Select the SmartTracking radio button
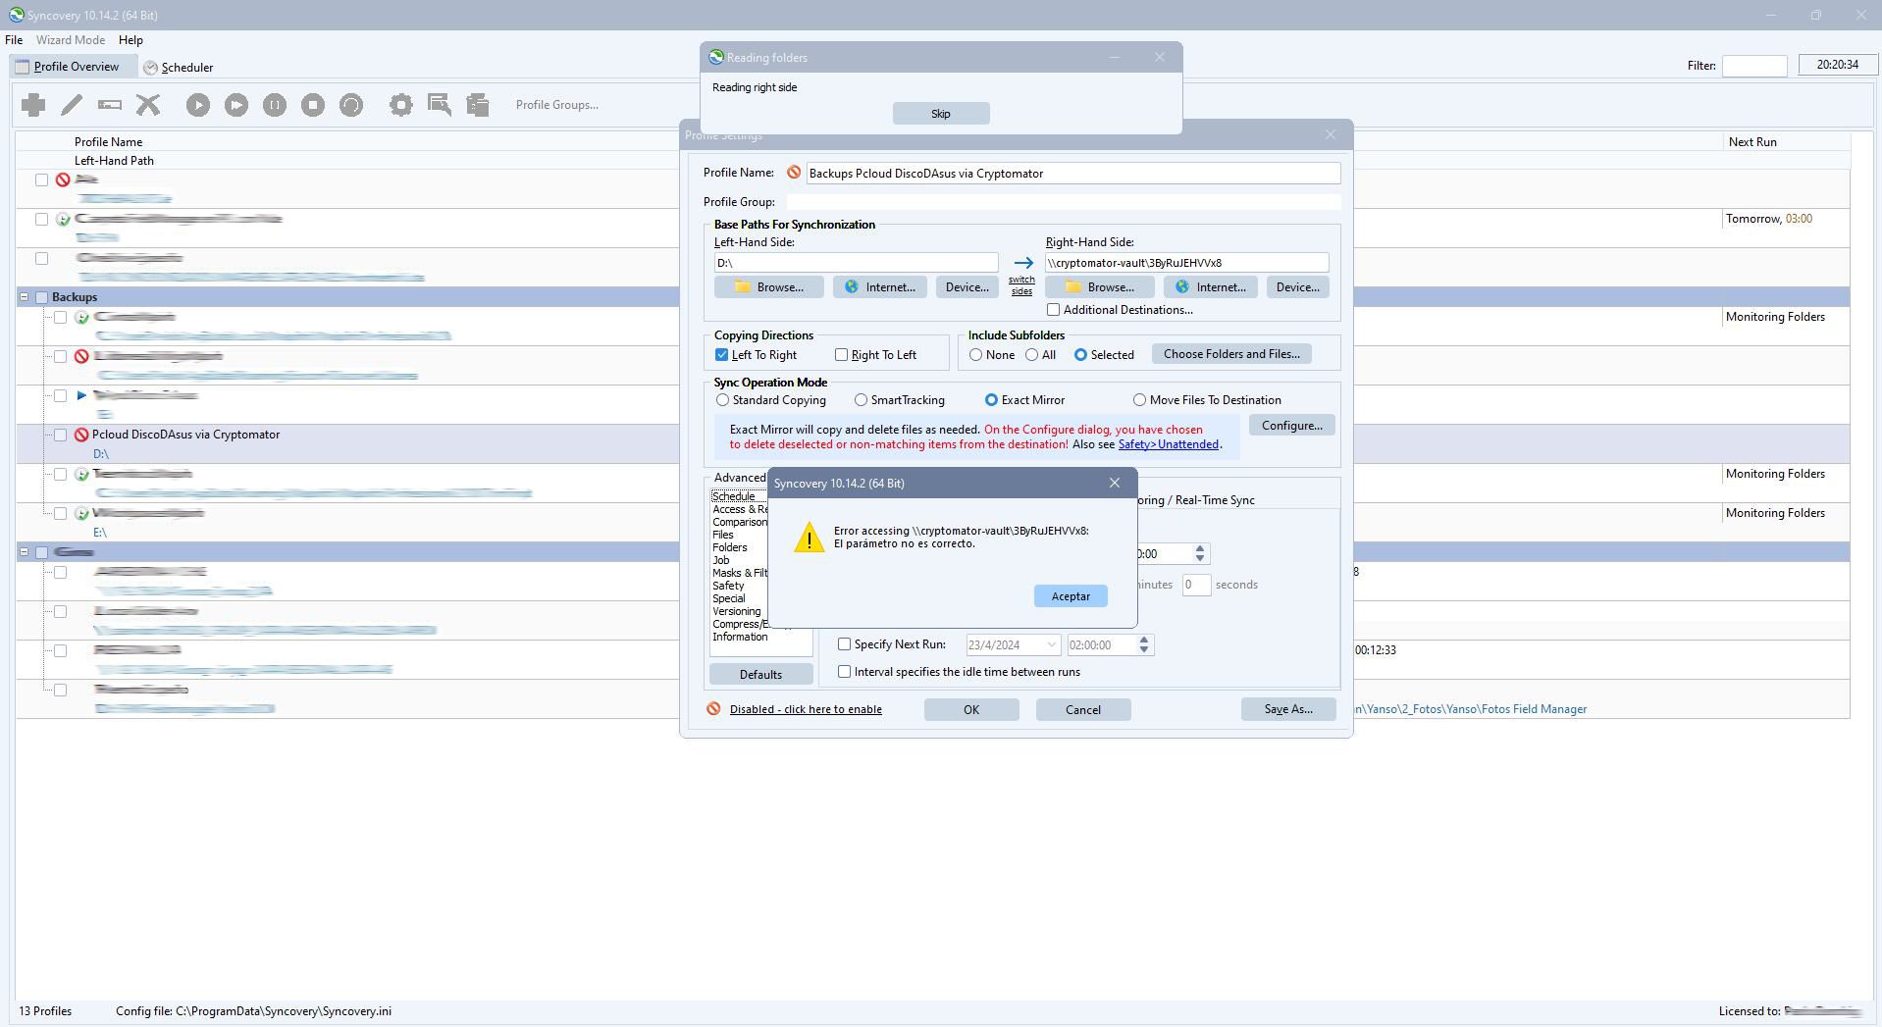 point(861,400)
